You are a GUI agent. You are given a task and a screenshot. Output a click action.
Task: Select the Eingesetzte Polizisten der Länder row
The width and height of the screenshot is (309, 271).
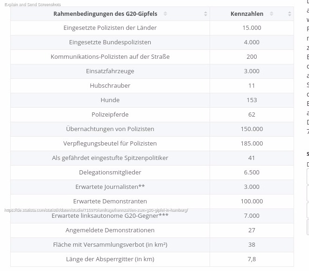110,28
